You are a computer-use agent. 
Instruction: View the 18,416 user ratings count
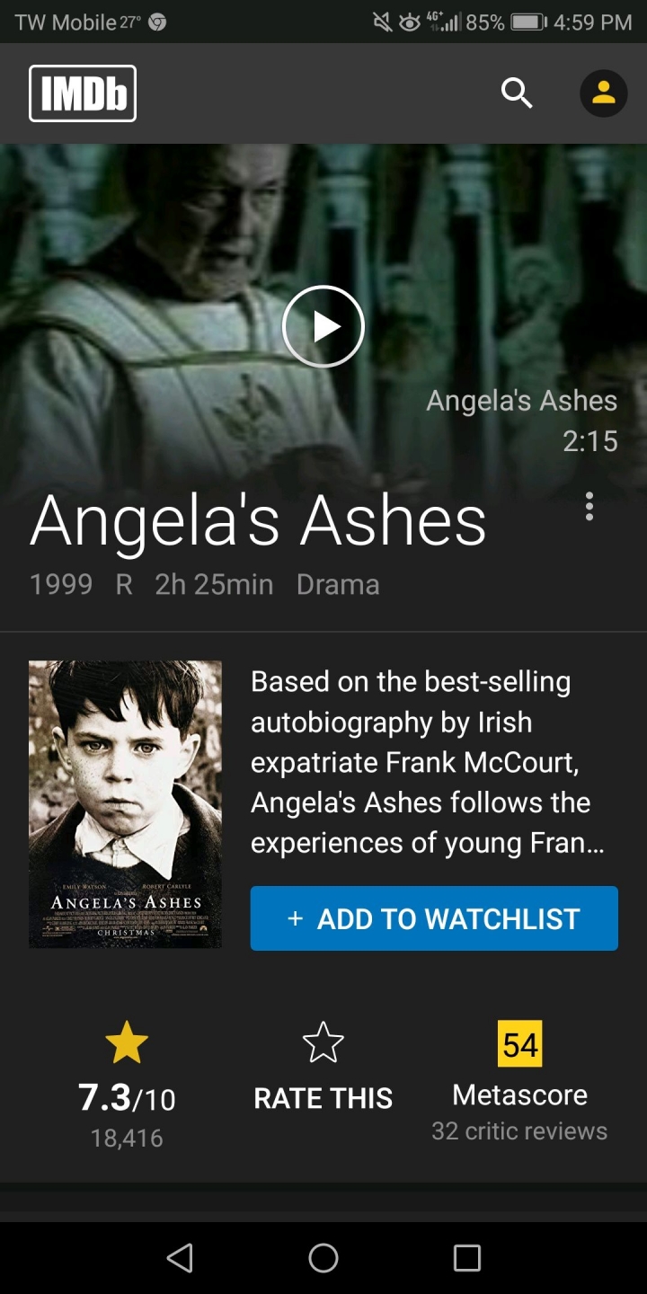click(127, 1139)
